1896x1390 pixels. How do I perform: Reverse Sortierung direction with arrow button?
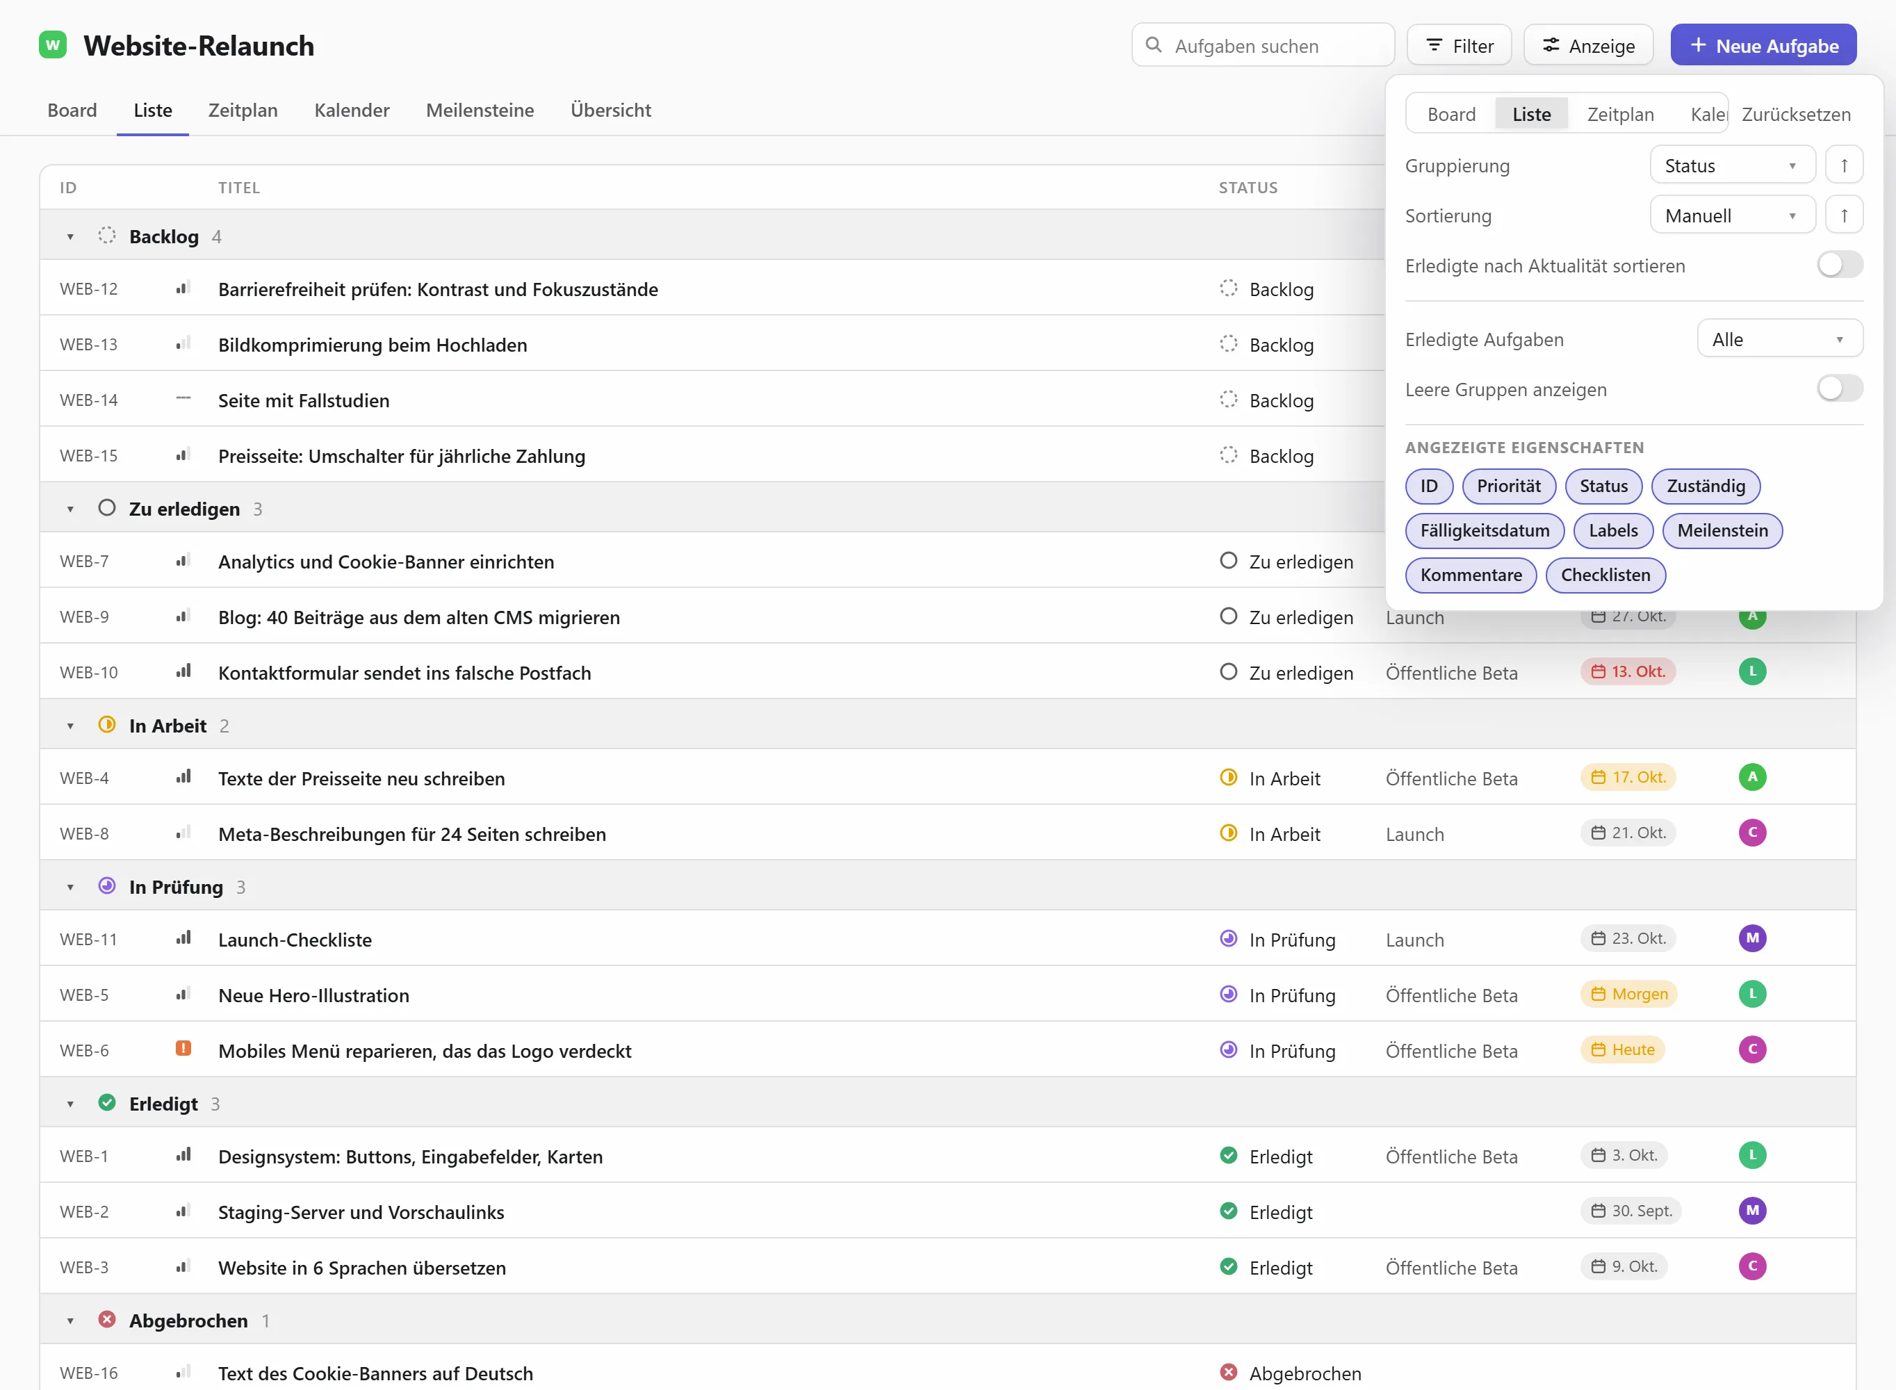click(1844, 215)
